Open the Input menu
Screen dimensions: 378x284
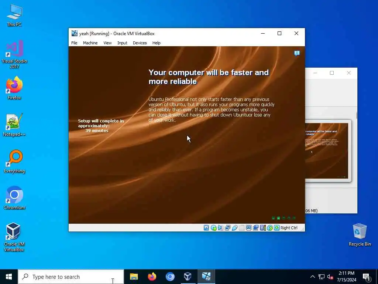122,43
